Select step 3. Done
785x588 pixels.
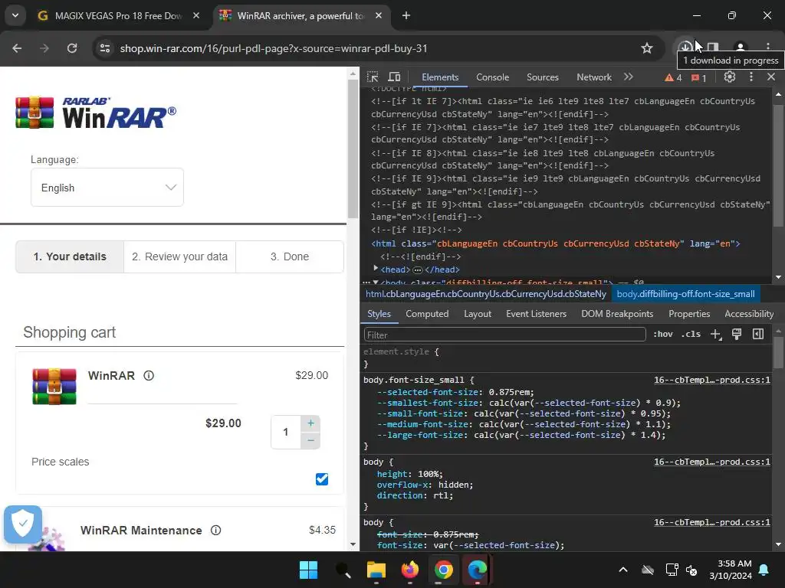[x=290, y=256]
